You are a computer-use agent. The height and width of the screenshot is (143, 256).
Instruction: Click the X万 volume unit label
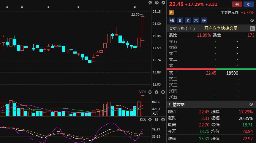[155, 113]
